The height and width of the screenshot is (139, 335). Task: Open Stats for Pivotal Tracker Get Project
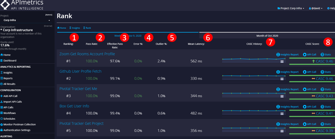click(326, 124)
